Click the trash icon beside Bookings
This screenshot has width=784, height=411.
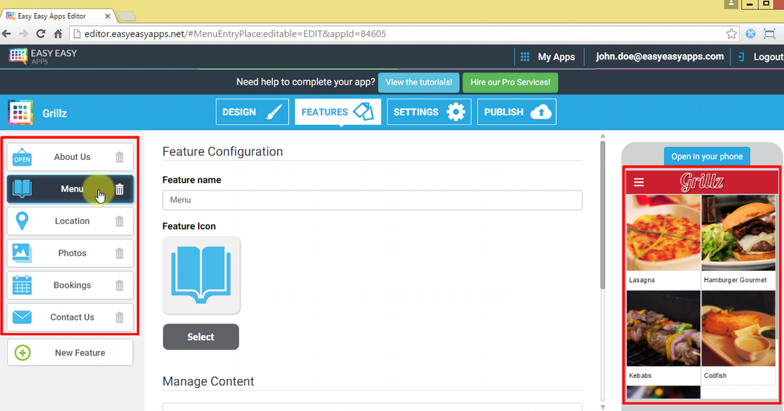[x=119, y=285]
